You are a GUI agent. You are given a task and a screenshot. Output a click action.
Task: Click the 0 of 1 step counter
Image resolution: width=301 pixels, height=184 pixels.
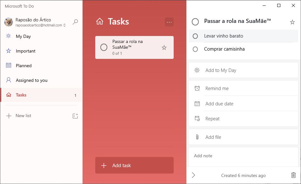117,53
